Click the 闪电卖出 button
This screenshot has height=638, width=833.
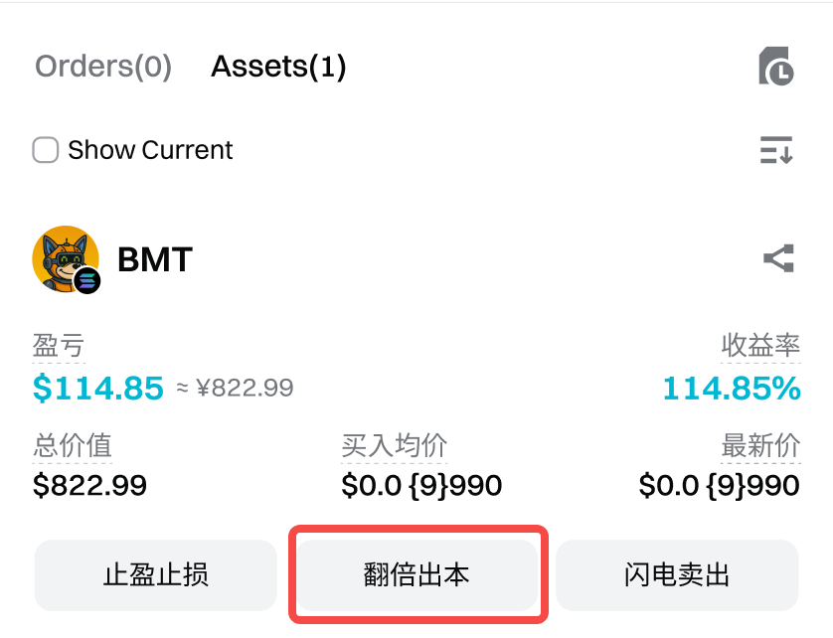tap(677, 575)
